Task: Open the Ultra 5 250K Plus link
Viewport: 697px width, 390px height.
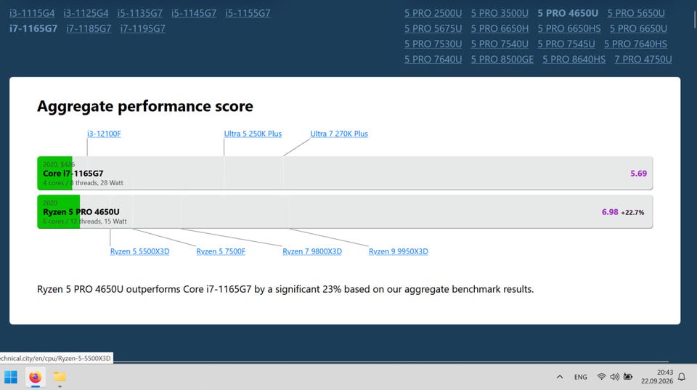Action: click(x=253, y=134)
